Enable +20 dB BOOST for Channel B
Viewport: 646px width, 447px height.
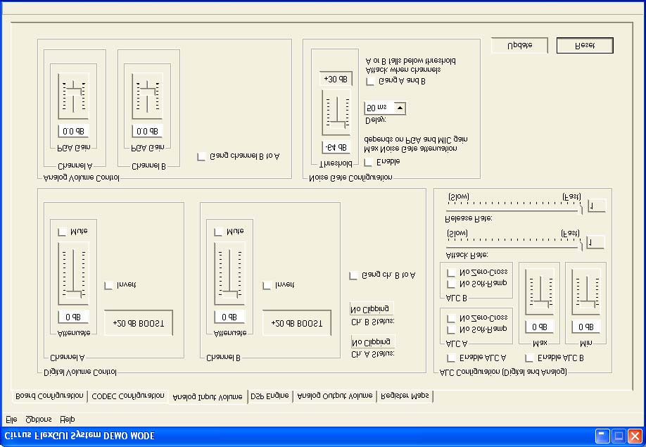click(x=297, y=323)
